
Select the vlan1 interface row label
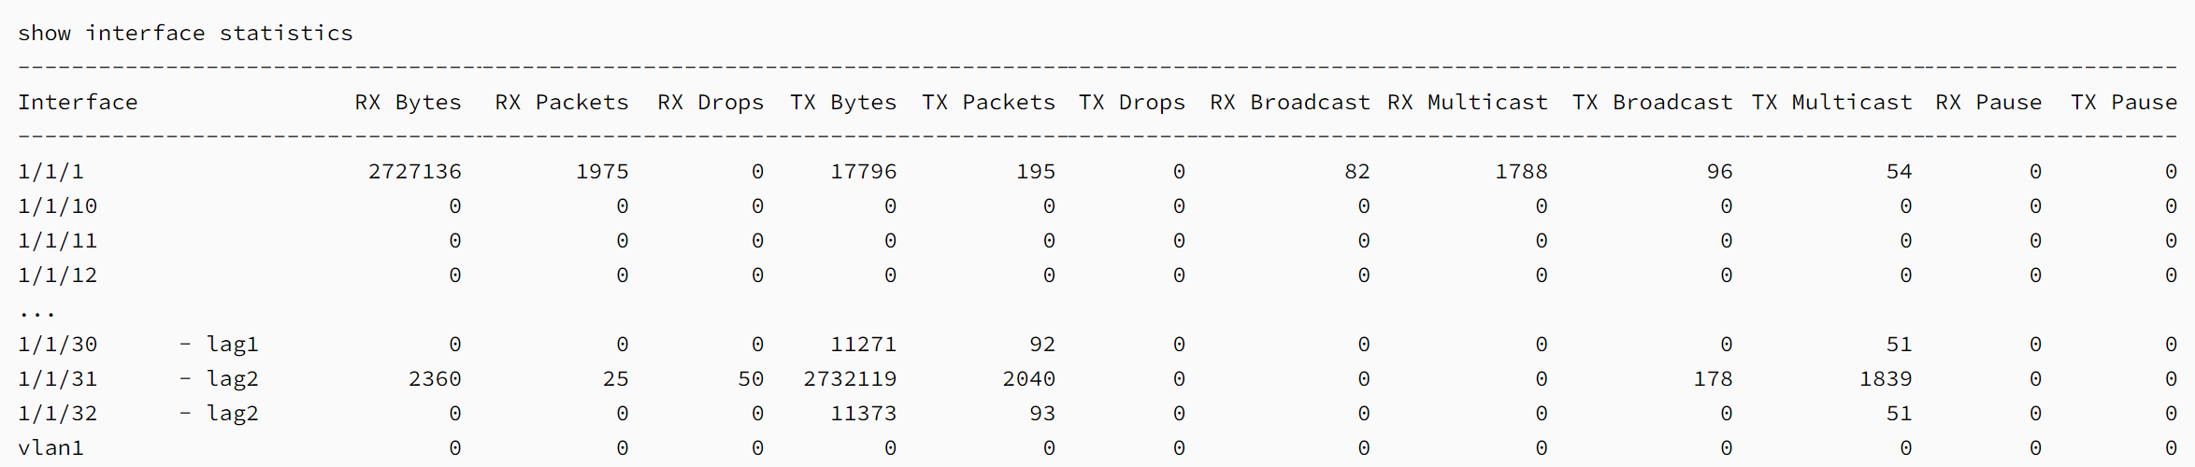click(x=50, y=448)
